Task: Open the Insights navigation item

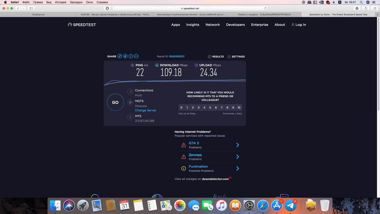Action: [193, 25]
